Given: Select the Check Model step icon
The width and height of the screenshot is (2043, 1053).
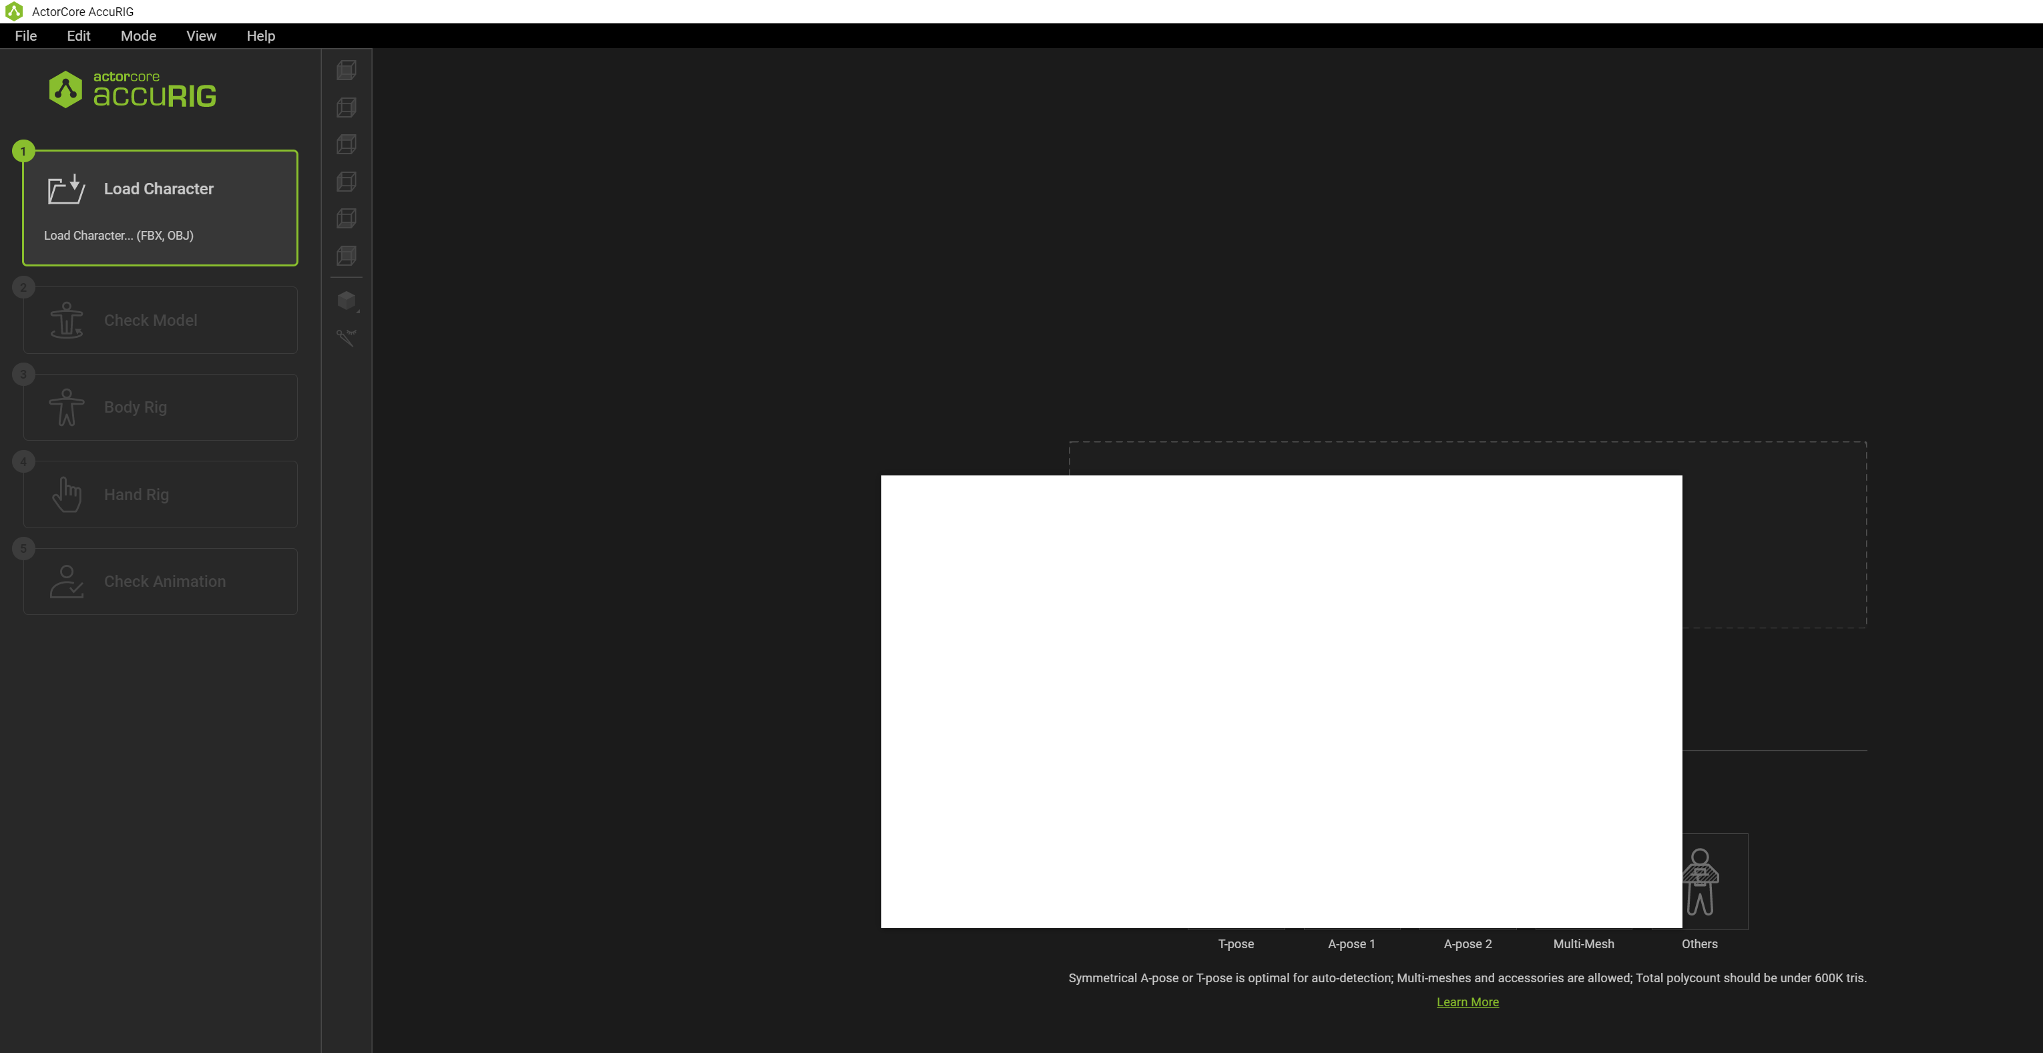Looking at the screenshot, I should coord(67,321).
